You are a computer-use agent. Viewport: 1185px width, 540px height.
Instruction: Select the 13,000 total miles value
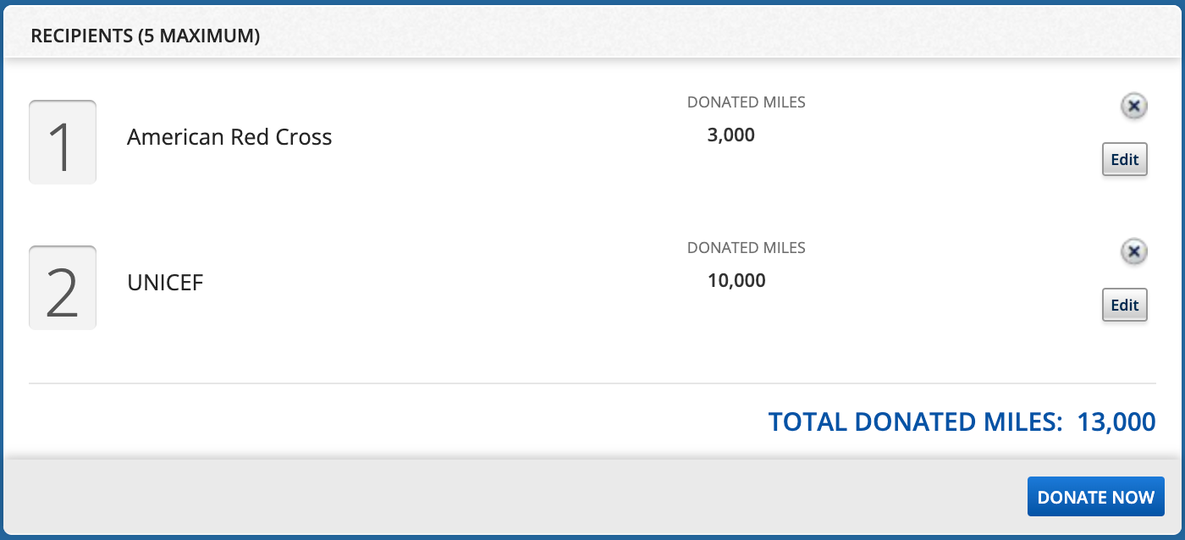[x=1116, y=422]
